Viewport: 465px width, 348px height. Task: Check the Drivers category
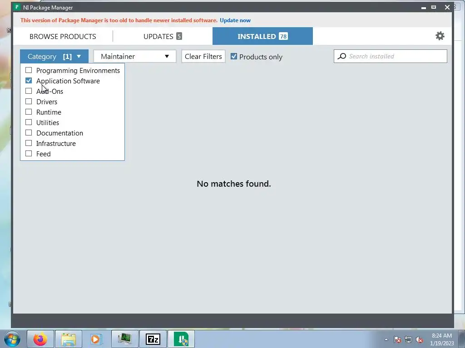pyautogui.click(x=29, y=101)
